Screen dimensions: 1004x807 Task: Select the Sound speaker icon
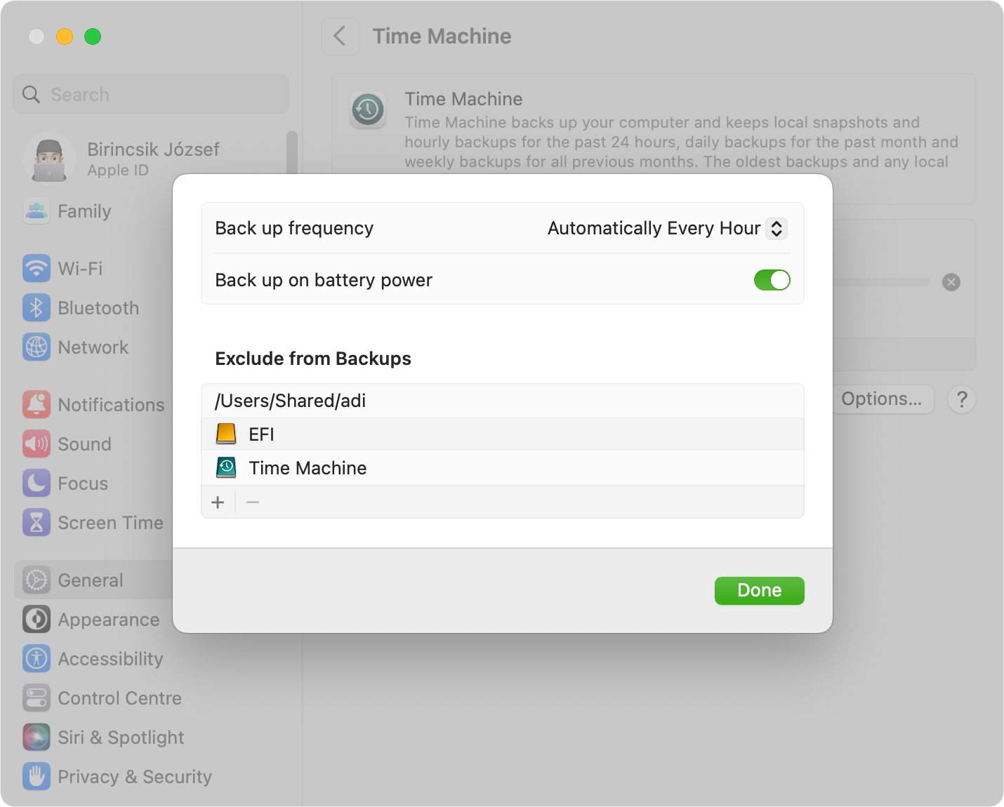[x=37, y=443]
